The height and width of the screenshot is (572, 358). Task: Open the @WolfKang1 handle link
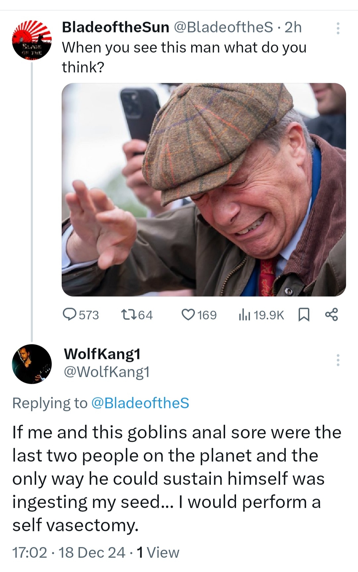point(106,372)
